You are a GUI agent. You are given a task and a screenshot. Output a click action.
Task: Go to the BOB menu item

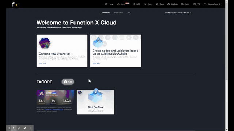138,4
